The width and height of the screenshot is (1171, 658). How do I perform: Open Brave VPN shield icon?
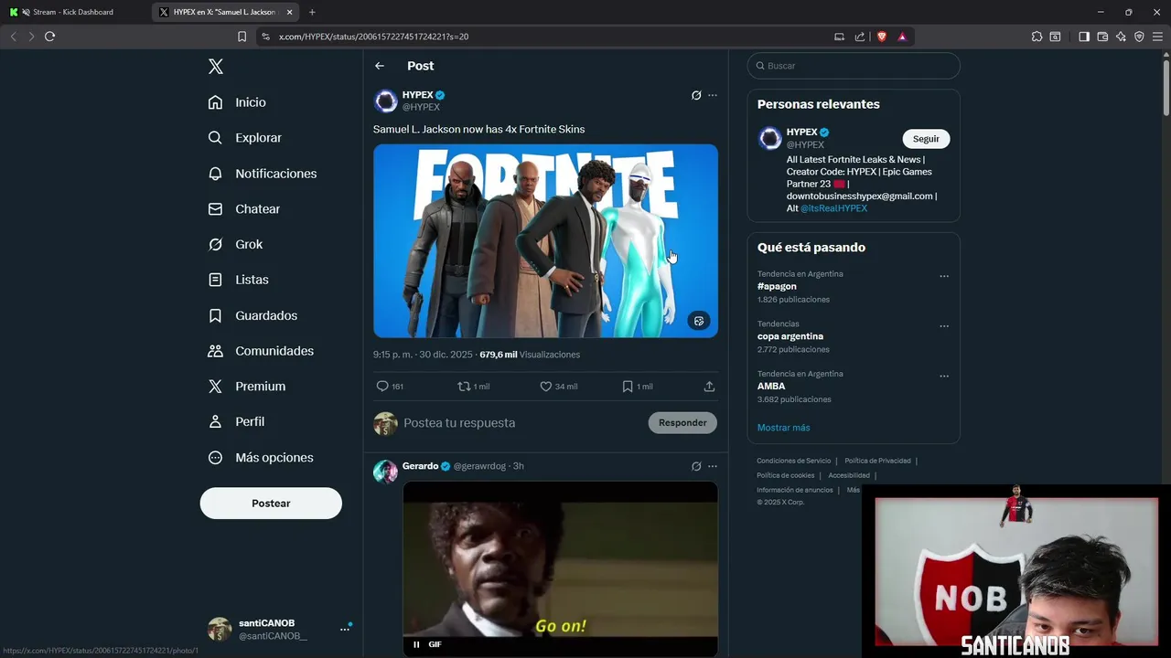click(1139, 37)
